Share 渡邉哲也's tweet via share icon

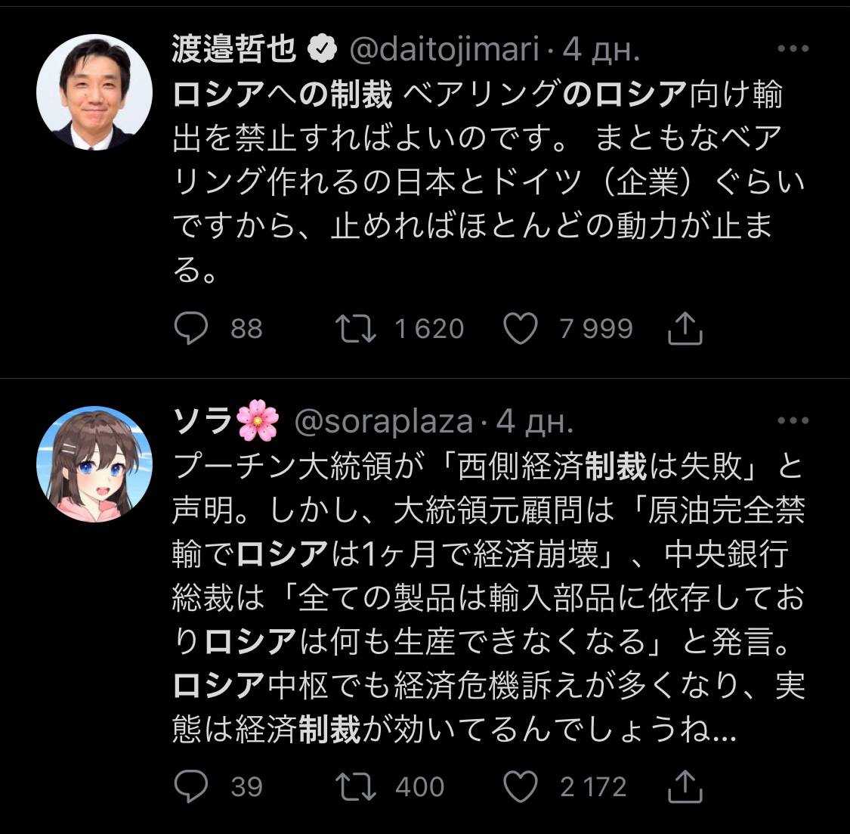click(x=686, y=329)
